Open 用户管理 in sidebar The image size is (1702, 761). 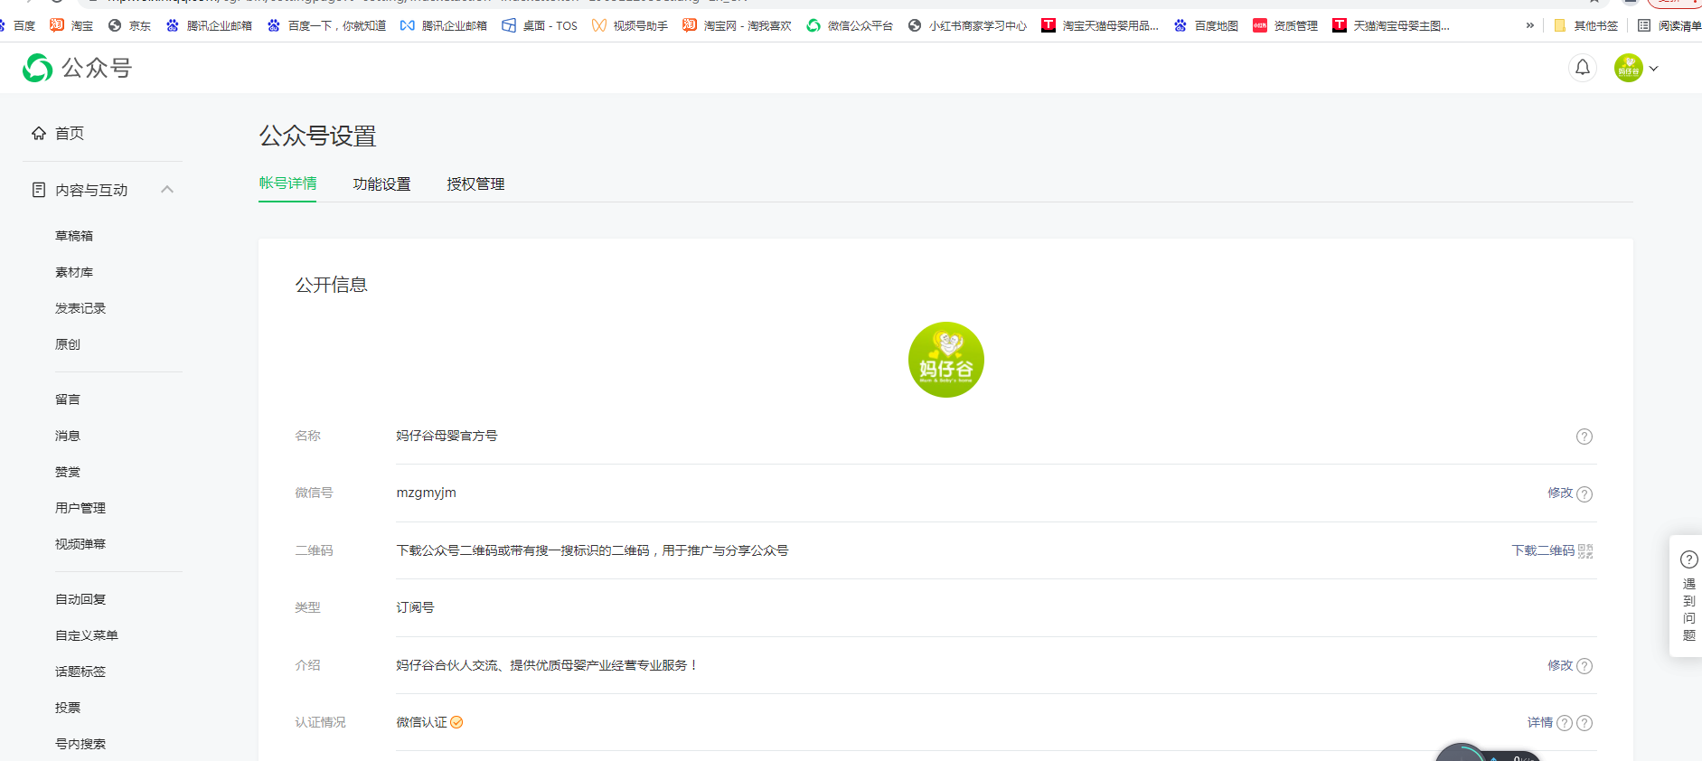pyautogui.click(x=80, y=508)
